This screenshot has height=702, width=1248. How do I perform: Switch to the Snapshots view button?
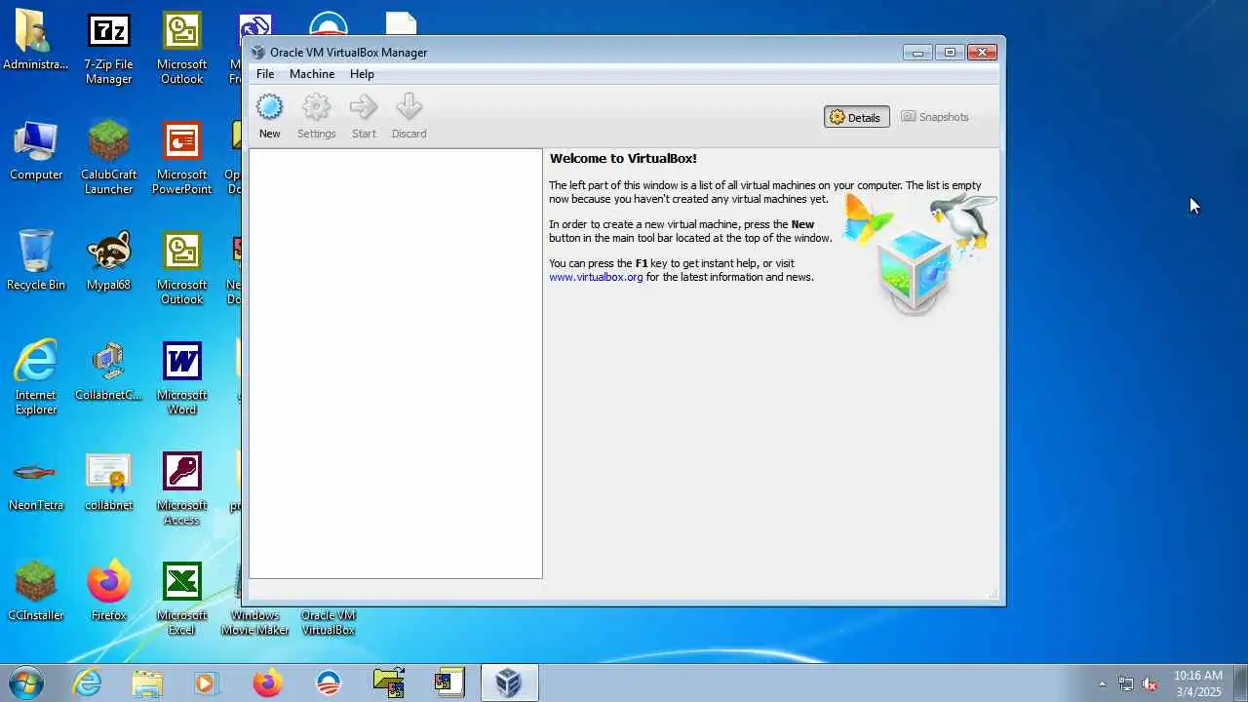point(935,117)
